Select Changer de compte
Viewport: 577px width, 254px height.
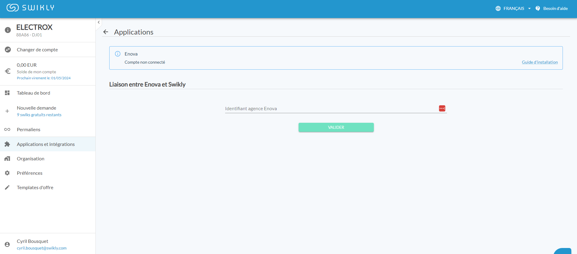tap(37, 50)
